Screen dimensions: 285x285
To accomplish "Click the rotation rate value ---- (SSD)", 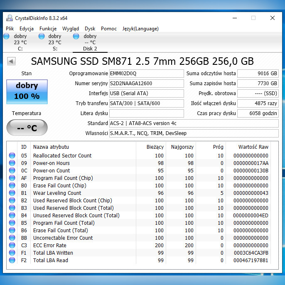I will (258, 93).
